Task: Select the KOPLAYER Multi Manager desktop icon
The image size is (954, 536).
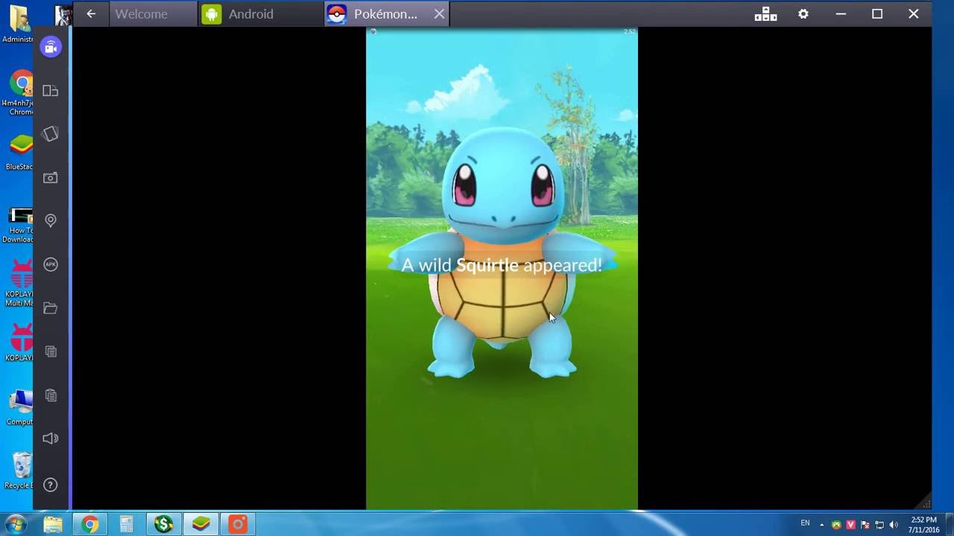Action: [x=19, y=283]
